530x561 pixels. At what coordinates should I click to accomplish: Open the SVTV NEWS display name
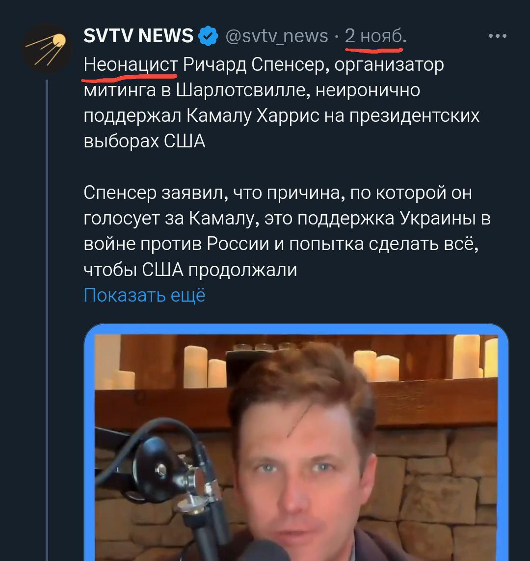tap(138, 36)
